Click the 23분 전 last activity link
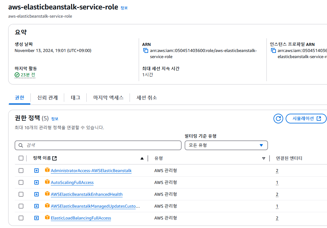 (x=28, y=75)
